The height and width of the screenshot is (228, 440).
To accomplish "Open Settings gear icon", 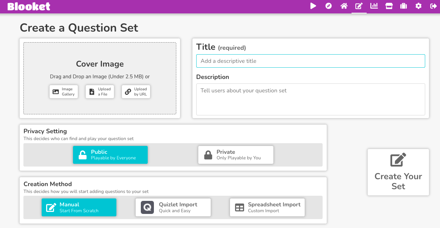I will tap(418, 6).
